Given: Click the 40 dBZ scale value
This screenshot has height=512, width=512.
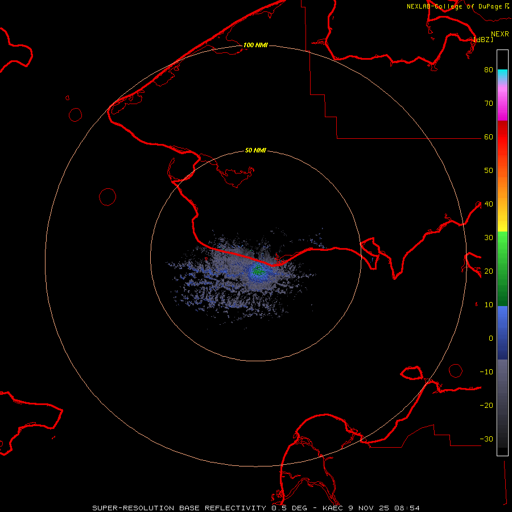Looking at the screenshot, I should click(489, 204).
